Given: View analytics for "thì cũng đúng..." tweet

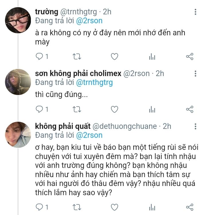Looking at the screenshot, I should pos(152,109).
